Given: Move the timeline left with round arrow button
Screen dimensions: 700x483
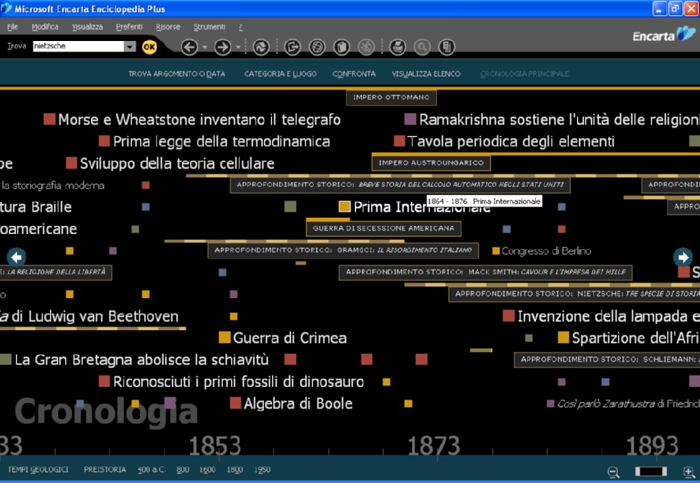Looking at the screenshot, I should pyautogui.click(x=16, y=257).
